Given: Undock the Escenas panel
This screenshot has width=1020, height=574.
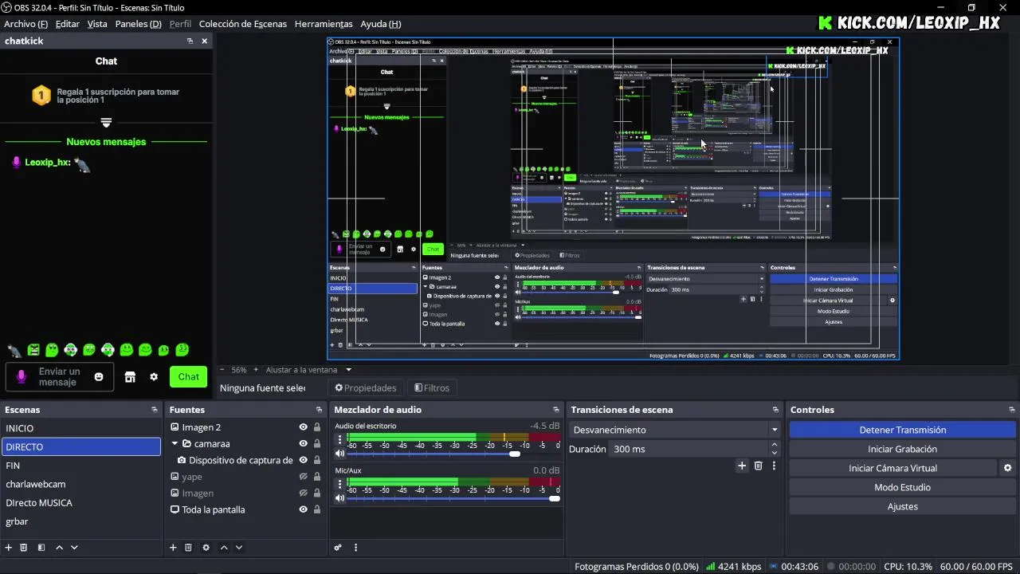Looking at the screenshot, I should click(155, 410).
